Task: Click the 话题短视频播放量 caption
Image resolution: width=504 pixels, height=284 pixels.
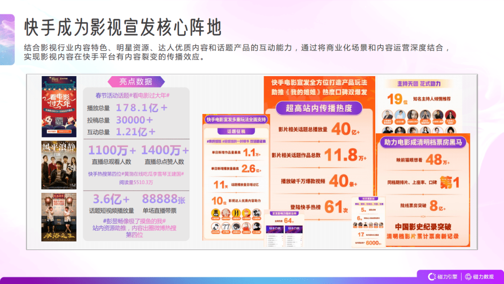Action: [x=112, y=211]
